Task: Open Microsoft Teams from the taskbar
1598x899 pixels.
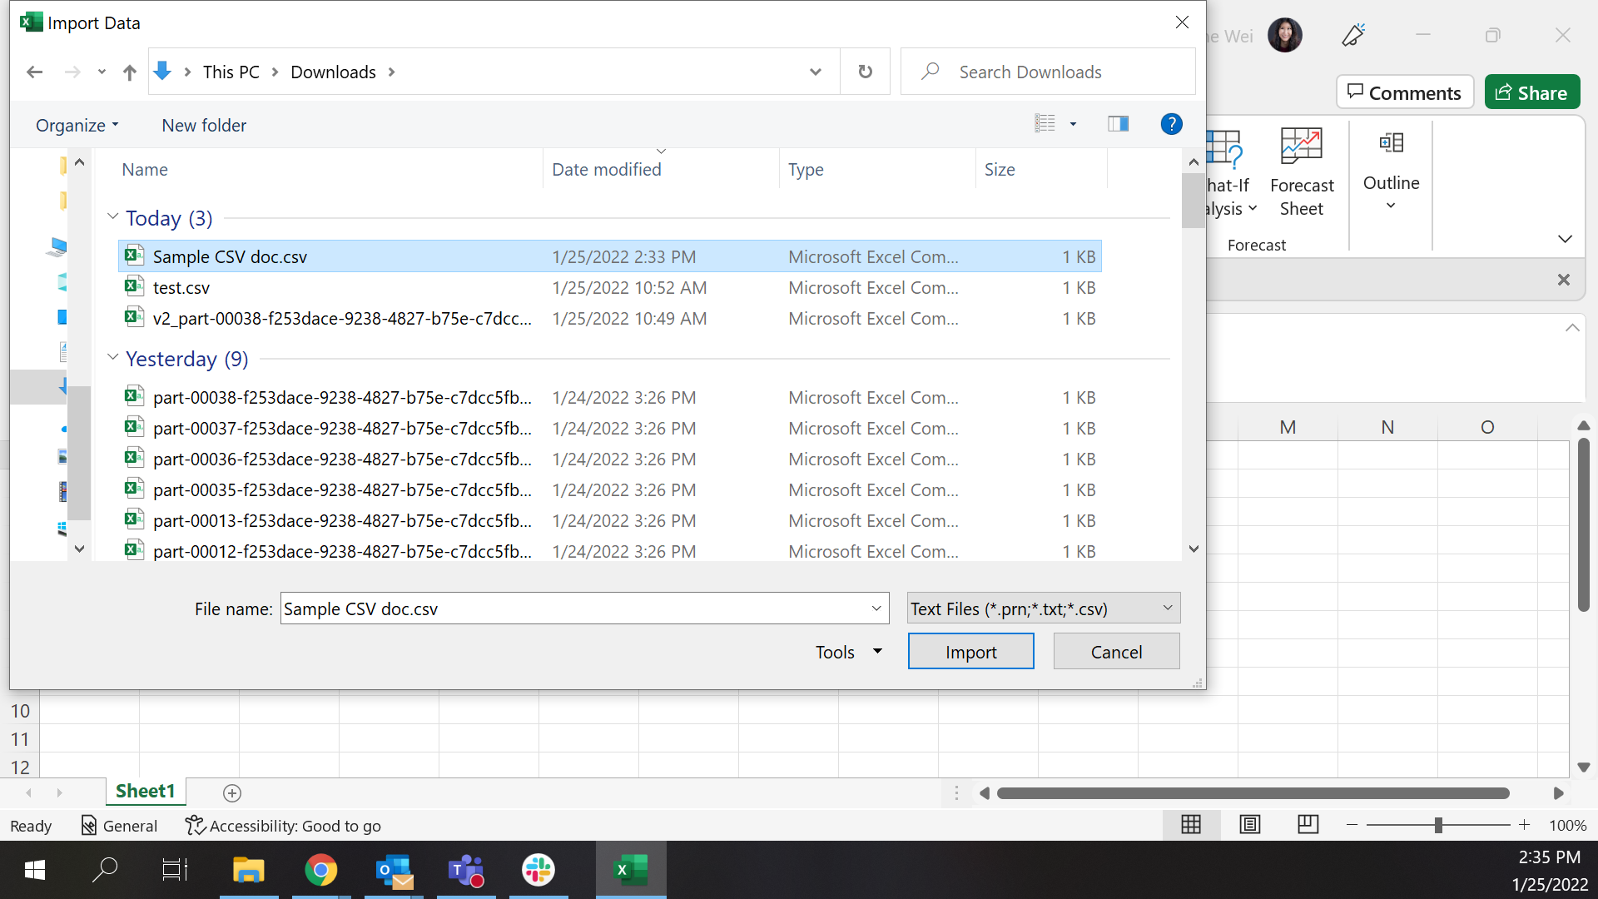Action: (466, 870)
